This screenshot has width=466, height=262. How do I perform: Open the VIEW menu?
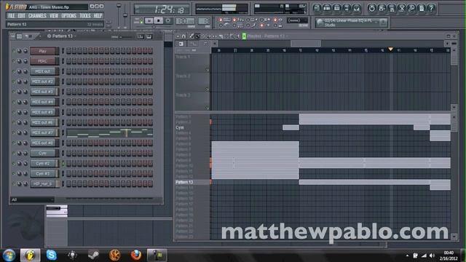(x=54, y=16)
